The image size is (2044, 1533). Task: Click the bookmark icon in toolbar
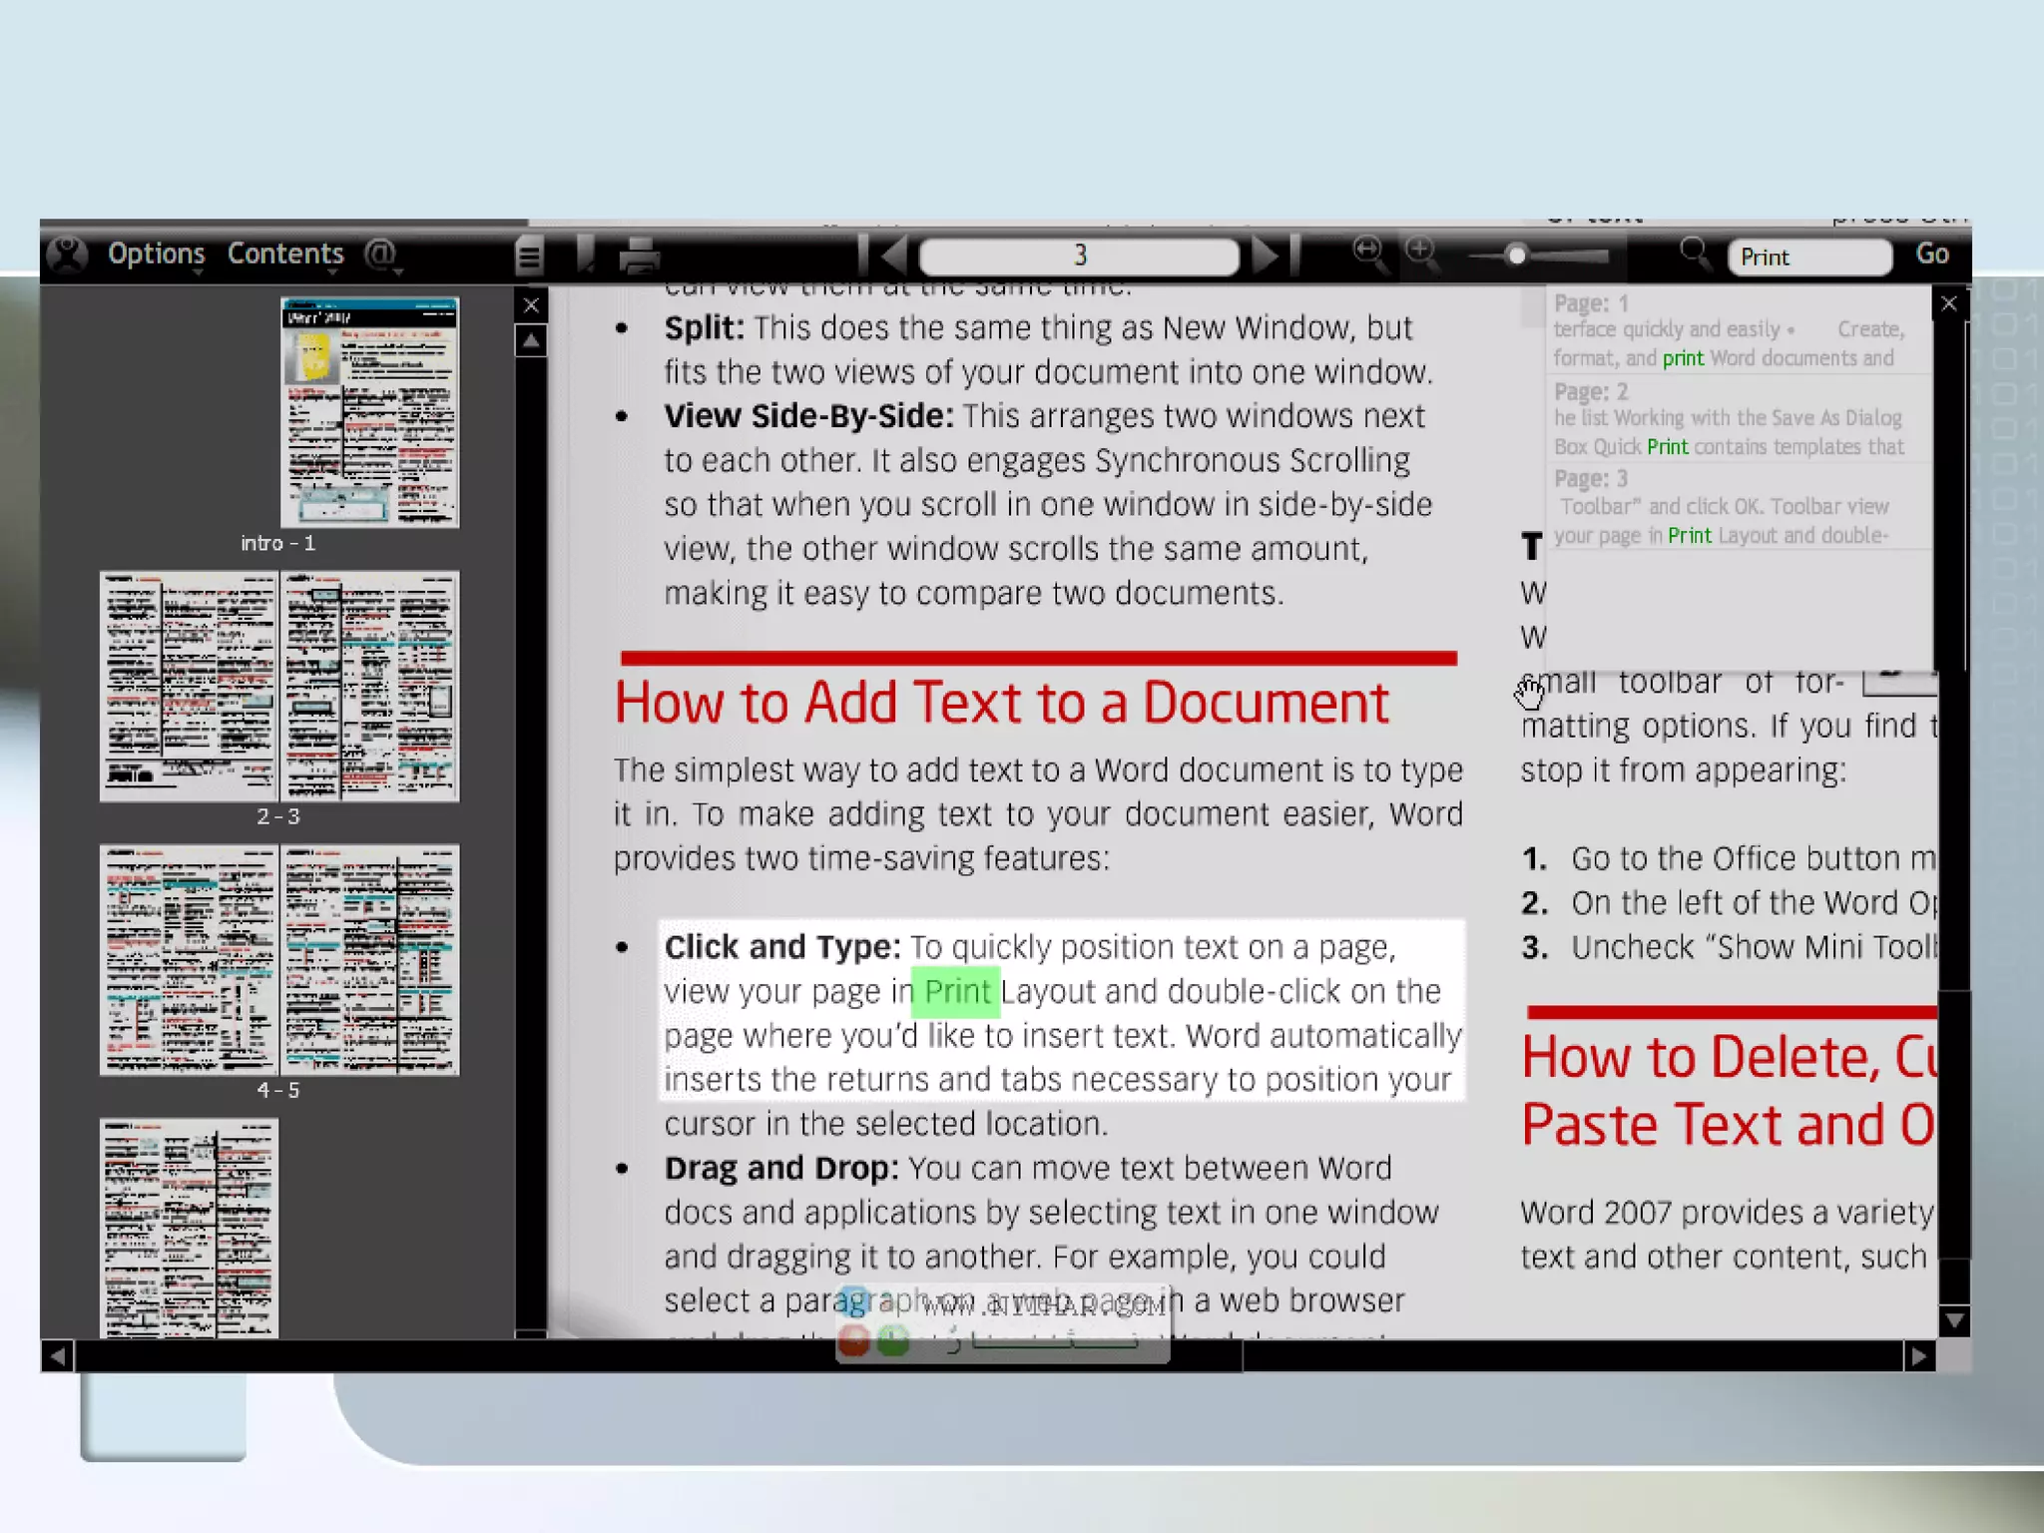[x=586, y=255]
